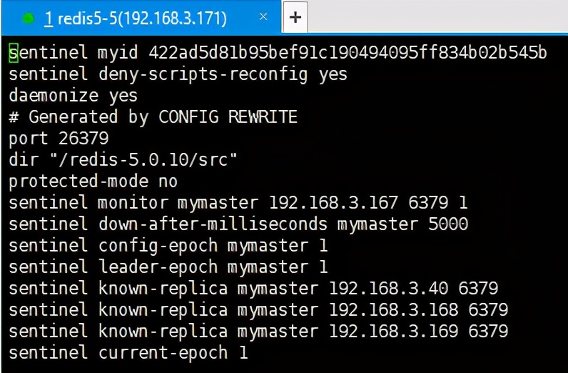The image size is (568, 373).
Task: Click the green connection status dot
Action: click(x=29, y=19)
